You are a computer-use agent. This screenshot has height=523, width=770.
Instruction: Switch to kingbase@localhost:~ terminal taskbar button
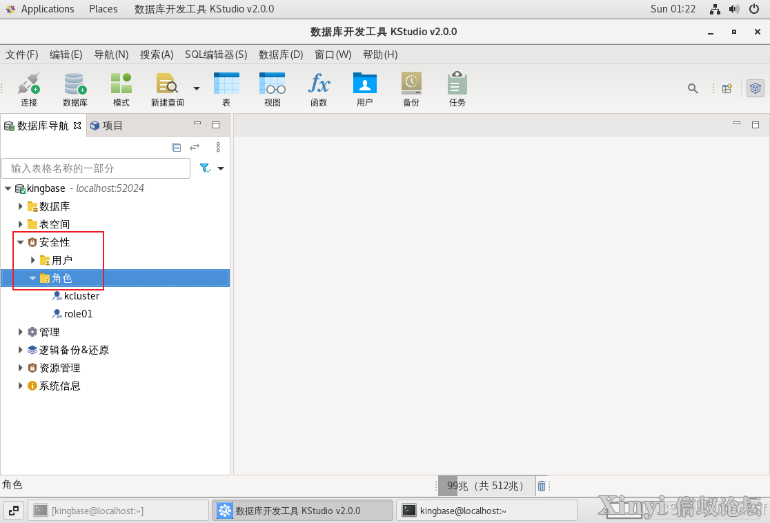click(486, 511)
